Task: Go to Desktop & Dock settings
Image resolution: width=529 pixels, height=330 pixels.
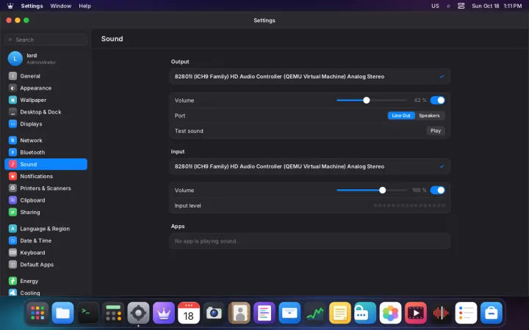Action: coord(46,112)
